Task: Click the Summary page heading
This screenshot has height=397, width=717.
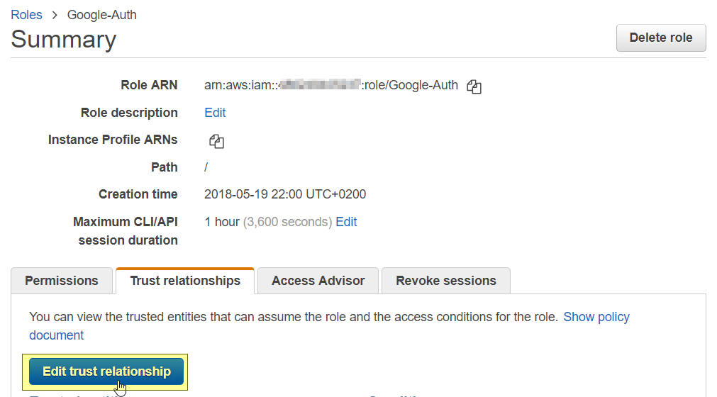Action: point(64,39)
